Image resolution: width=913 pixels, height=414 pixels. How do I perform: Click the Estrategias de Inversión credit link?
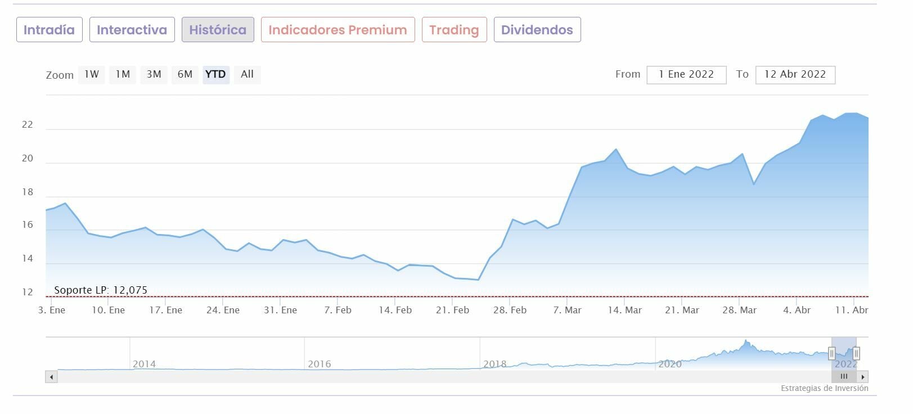tap(824, 388)
